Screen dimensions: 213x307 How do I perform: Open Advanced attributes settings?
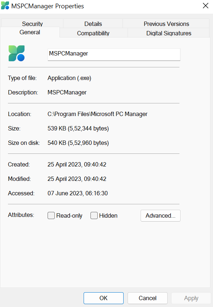tap(160, 215)
